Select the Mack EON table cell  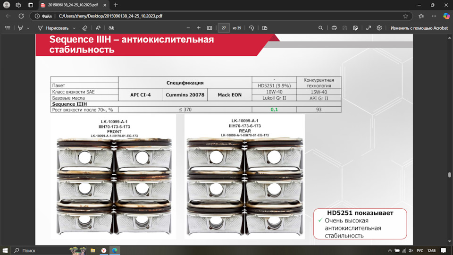230,95
